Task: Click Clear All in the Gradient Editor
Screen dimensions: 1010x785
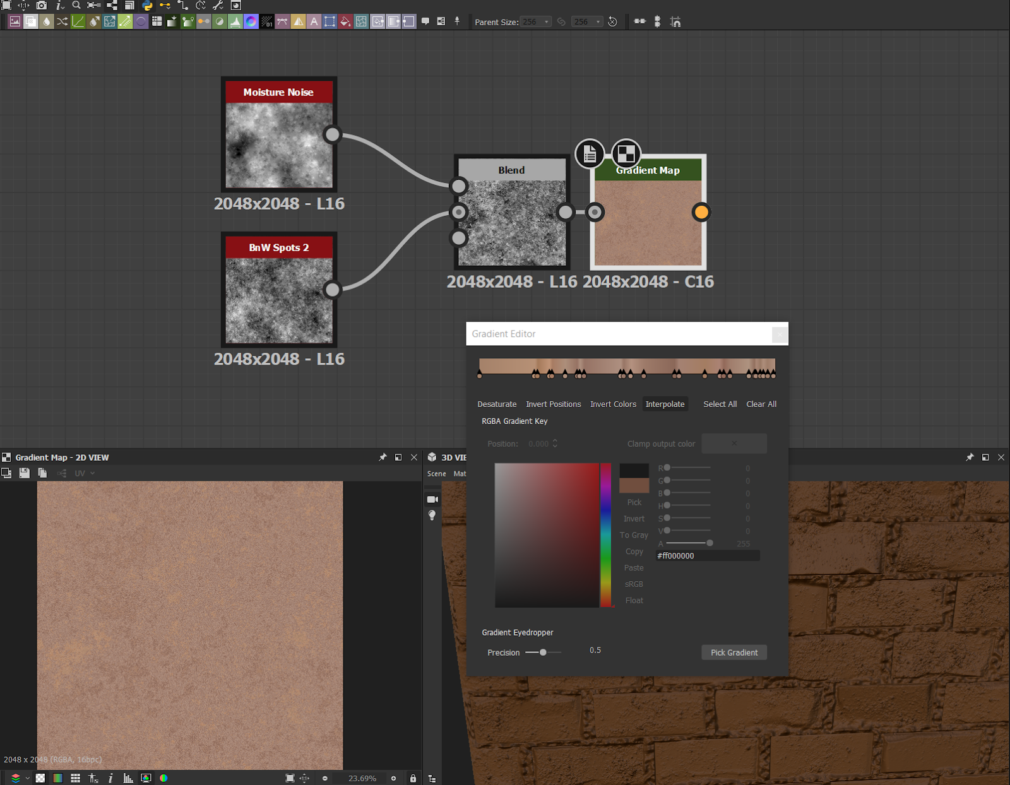Action: pyautogui.click(x=761, y=404)
